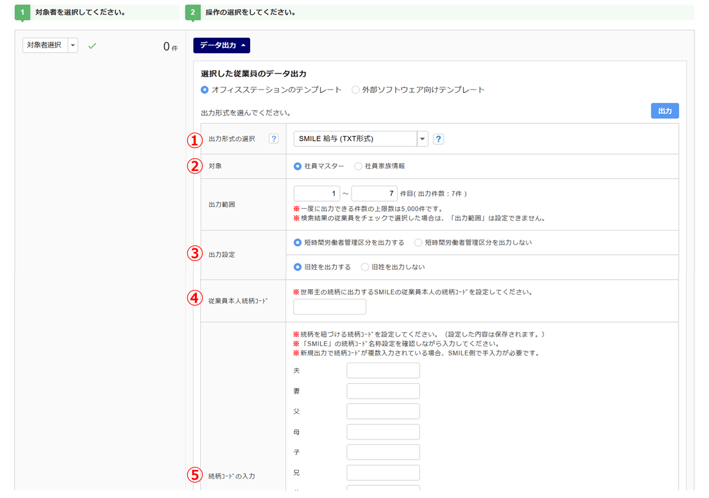
Task: Click the 夫 relationship code field
Action: click(383, 370)
